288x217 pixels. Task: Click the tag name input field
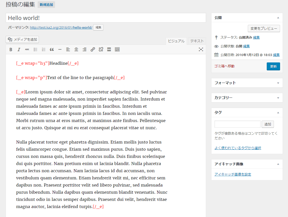(x=237, y=124)
